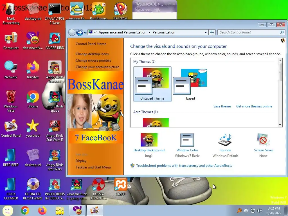This screenshot has height=216, width=288.
Task: Launch the COCK CLEANER desktop icon
Action: [x=11, y=189]
